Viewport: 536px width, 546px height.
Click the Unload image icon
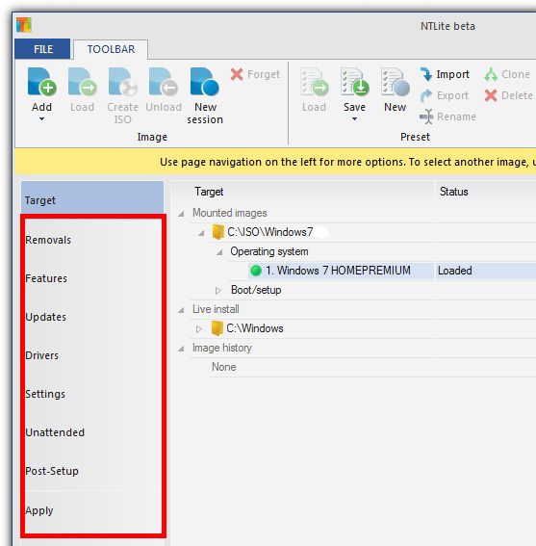(164, 82)
